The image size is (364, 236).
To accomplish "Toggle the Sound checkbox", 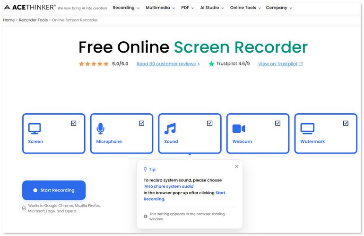I will (x=209, y=123).
